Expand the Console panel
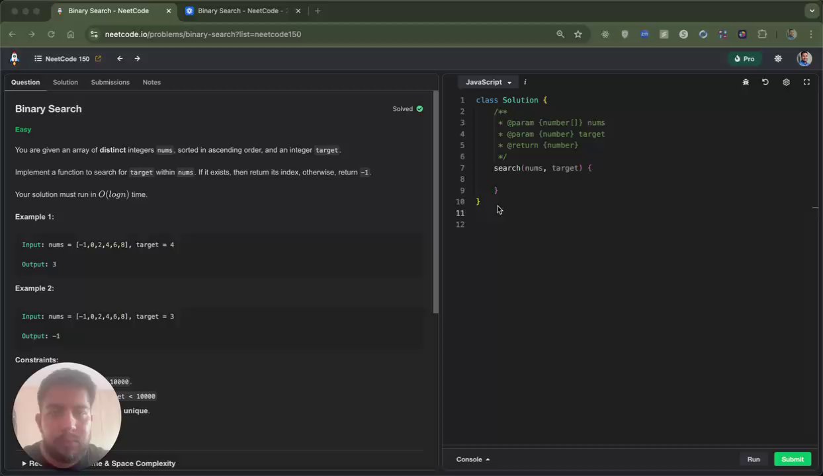The image size is (823, 476). tap(472, 459)
